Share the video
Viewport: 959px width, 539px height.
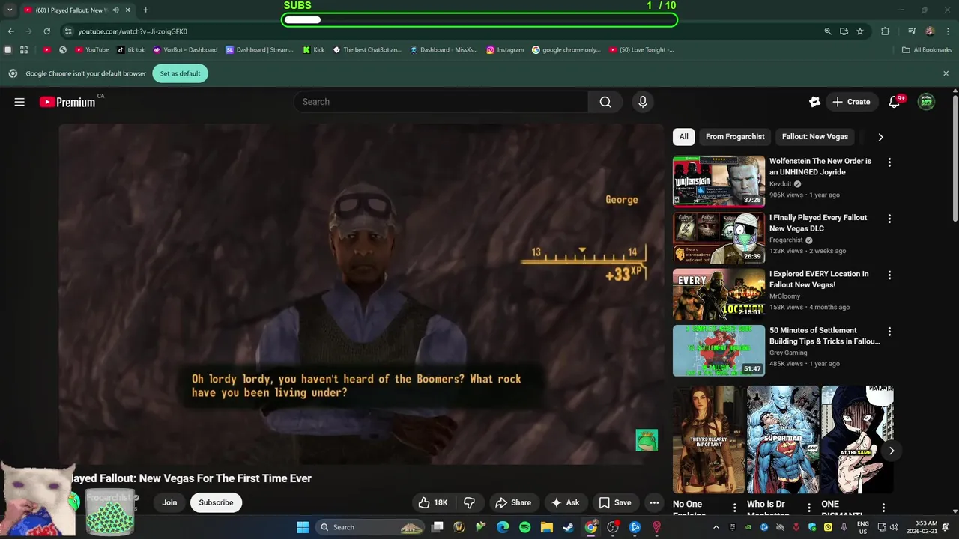coord(513,502)
